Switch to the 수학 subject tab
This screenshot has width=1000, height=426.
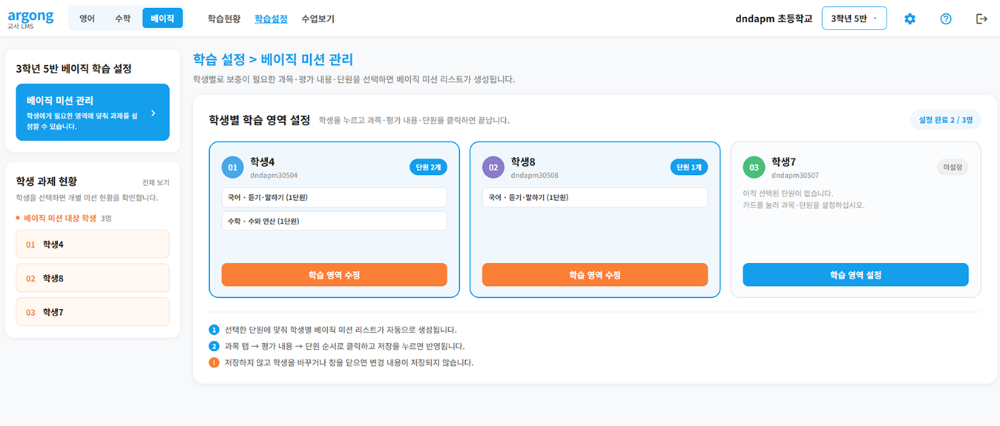tap(122, 19)
